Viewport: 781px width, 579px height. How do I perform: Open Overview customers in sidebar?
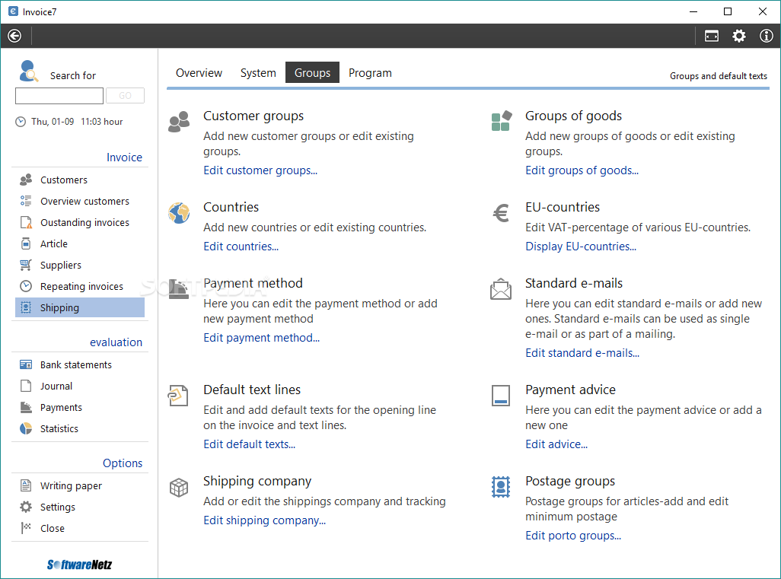(x=80, y=201)
